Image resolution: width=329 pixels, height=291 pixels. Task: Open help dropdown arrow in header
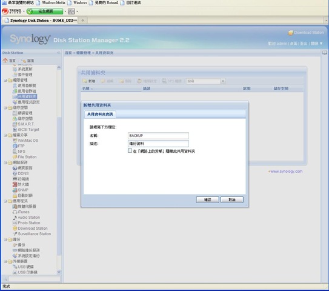[321, 44]
